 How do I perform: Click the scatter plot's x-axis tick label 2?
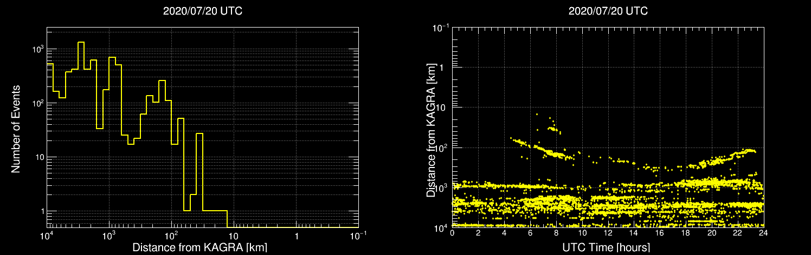(478, 233)
